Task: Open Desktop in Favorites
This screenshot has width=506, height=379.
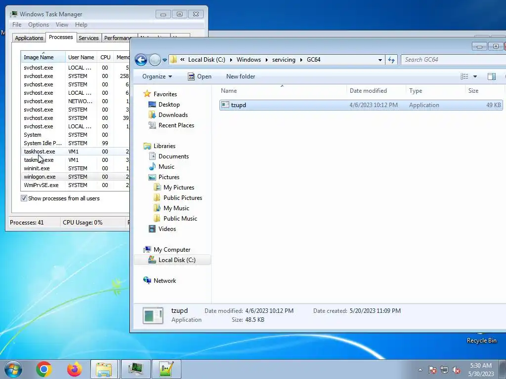Action: pyautogui.click(x=169, y=105)
